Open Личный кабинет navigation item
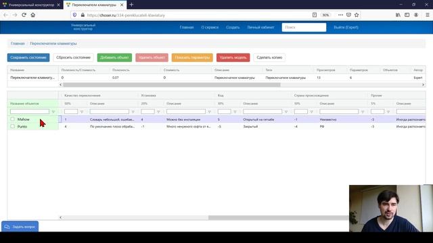The height and width of the screenshot is (243, 433). coord(260,27)
